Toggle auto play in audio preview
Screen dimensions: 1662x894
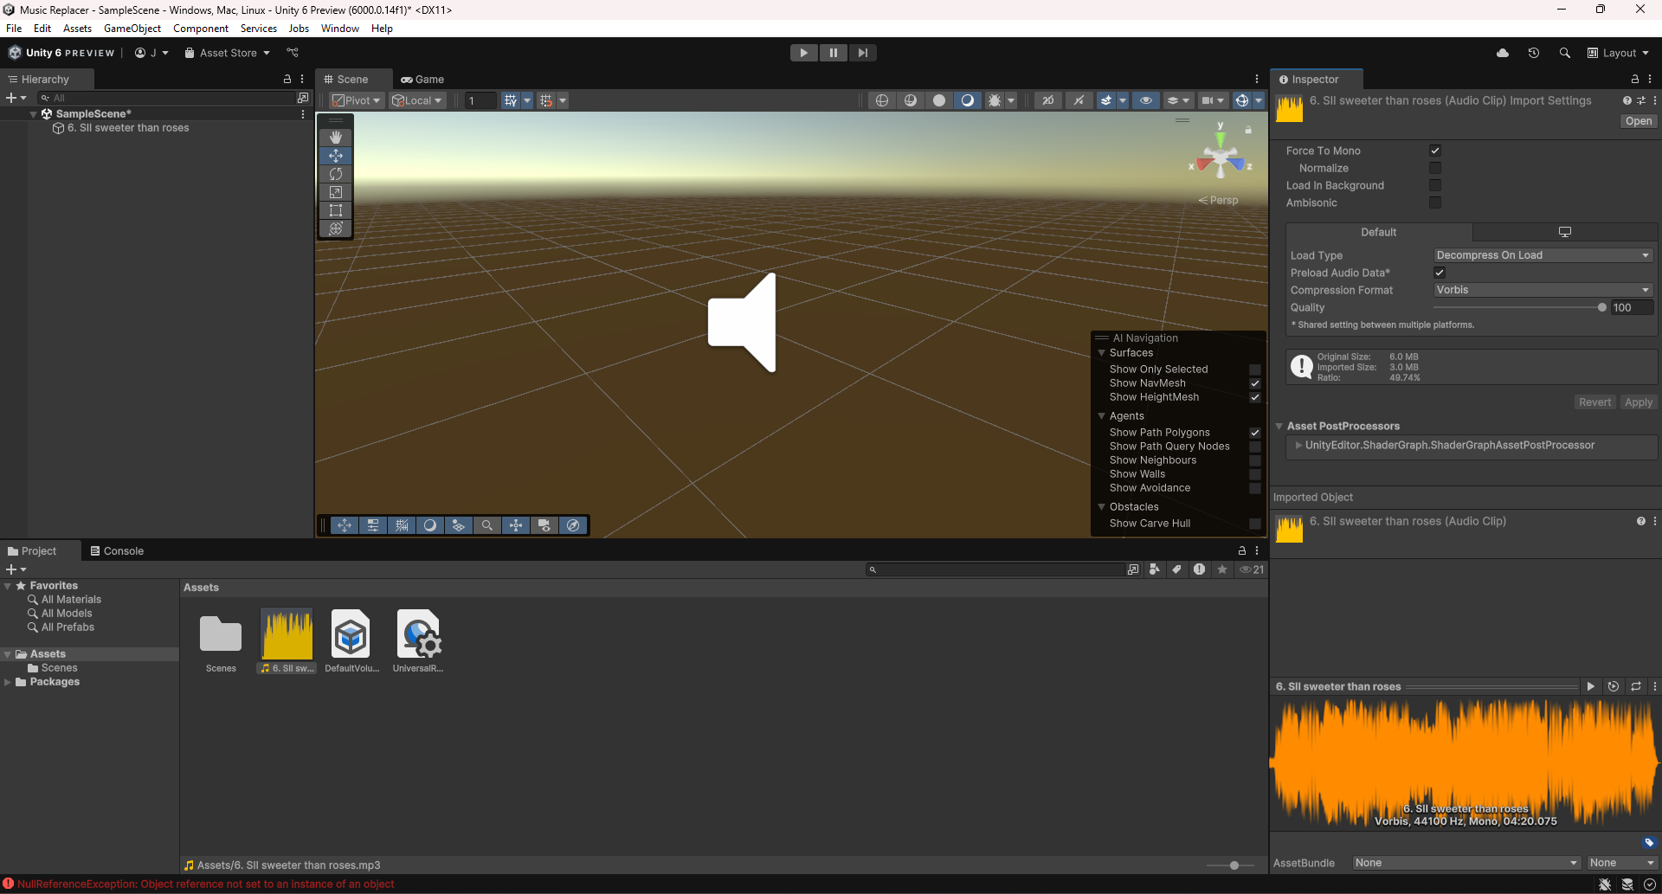1614,686
